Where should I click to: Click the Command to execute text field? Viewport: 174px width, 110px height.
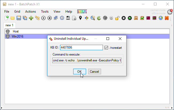[x=87, y=60]
